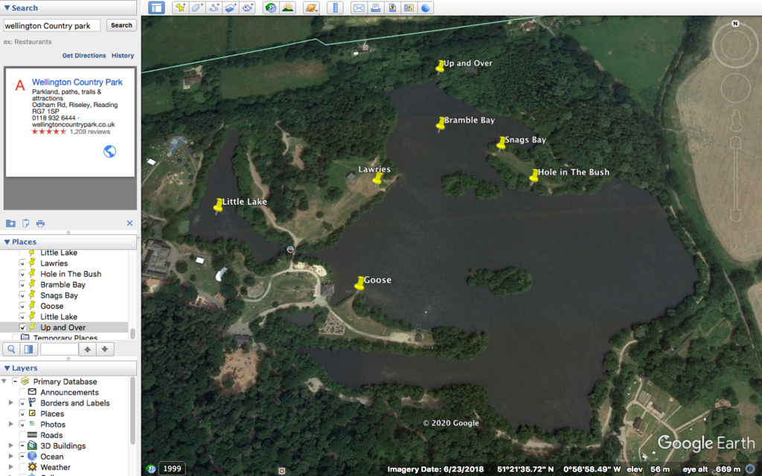Collapse the Search panel header triangle
The height and width of the screenshot is (476, 762).
7,7
